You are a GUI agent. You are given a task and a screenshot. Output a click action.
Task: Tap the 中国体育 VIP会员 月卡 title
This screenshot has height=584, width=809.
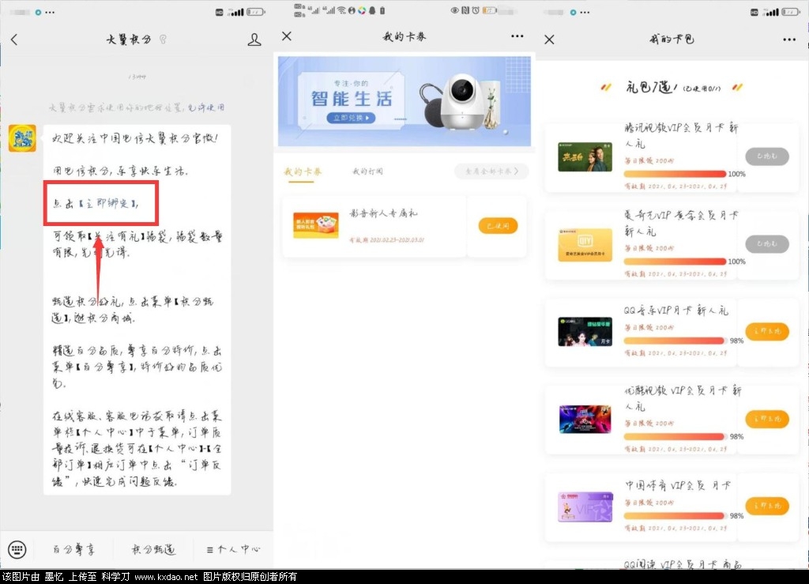pyautogui.click(x=677, y=485)
